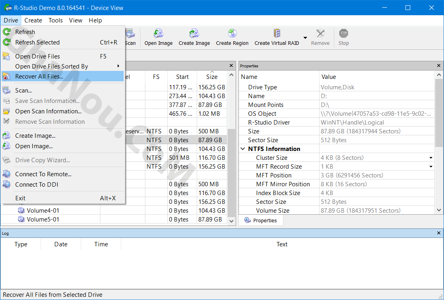This screenshot has width=444, height=300.
Task: Click the Create Virtual RAID icon
Action: tap(277, 34)
